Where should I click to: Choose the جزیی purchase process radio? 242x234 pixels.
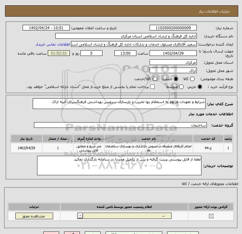tap(200, 87)
